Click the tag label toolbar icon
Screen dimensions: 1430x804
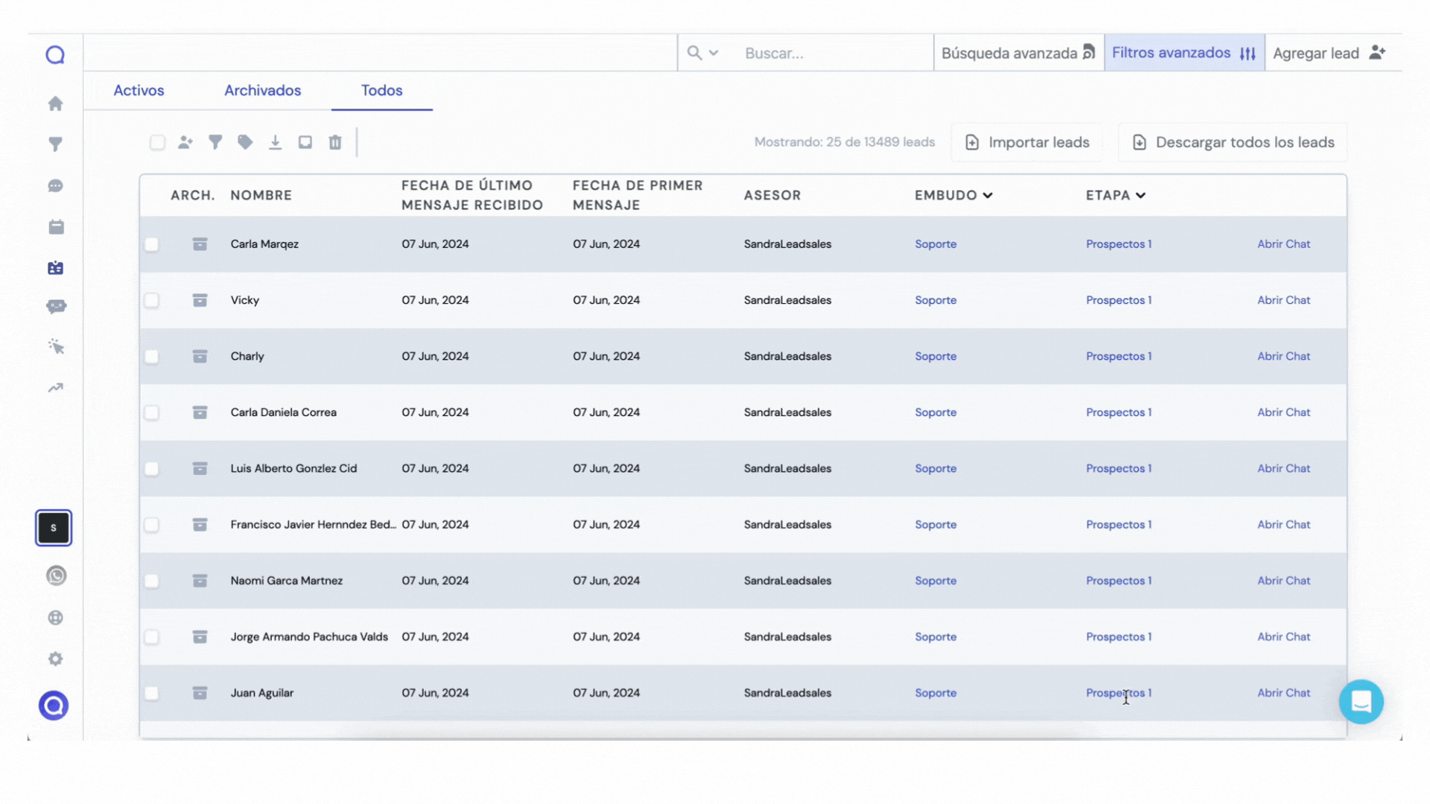(x=245, y=142)
